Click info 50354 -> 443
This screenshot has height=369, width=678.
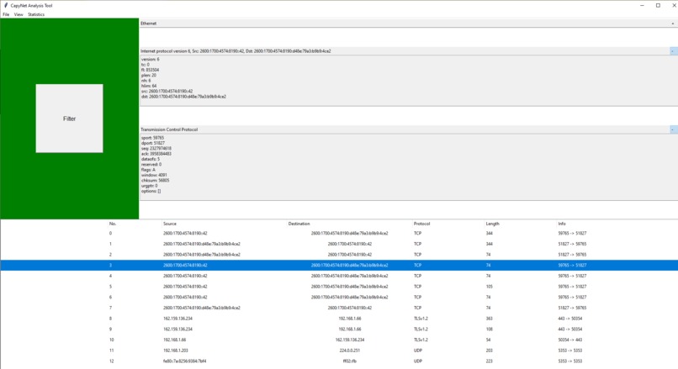pyautogui.click(x=569, y=340)
